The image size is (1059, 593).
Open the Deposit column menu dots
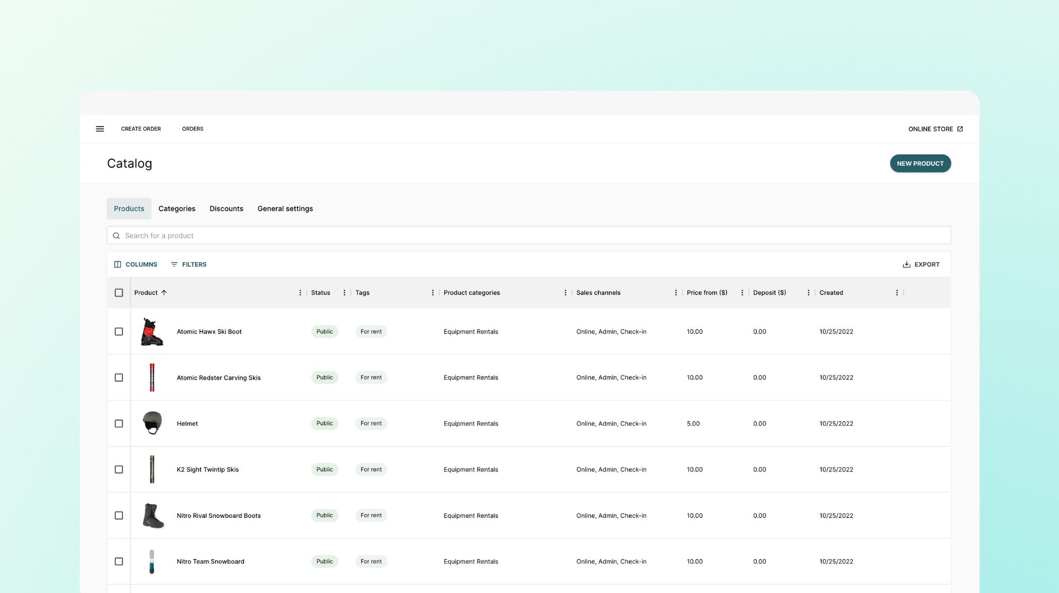point(808,293)
